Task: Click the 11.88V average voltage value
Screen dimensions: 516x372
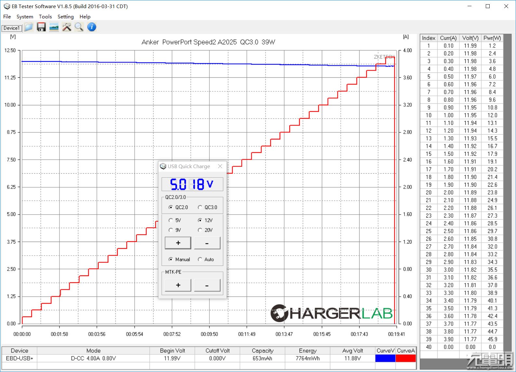Action: point(353,358)
